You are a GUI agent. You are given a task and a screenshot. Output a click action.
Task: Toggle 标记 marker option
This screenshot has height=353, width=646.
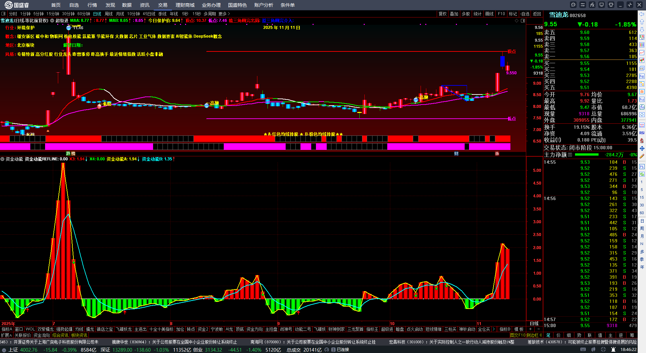513,14
